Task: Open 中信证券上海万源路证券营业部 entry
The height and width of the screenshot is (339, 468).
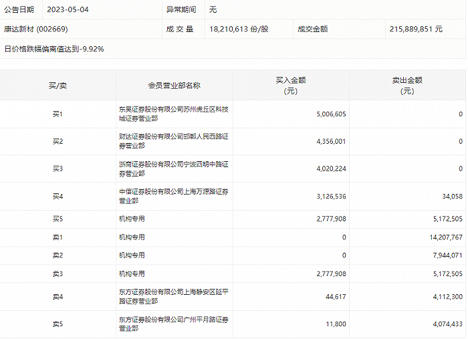Action: click(x=174, y=196)
